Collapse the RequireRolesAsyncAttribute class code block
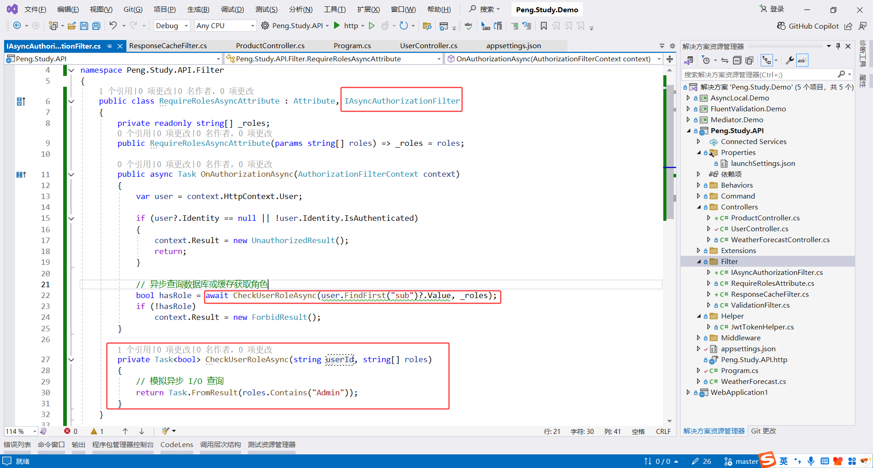873x468 pixels. coord(71,101)
